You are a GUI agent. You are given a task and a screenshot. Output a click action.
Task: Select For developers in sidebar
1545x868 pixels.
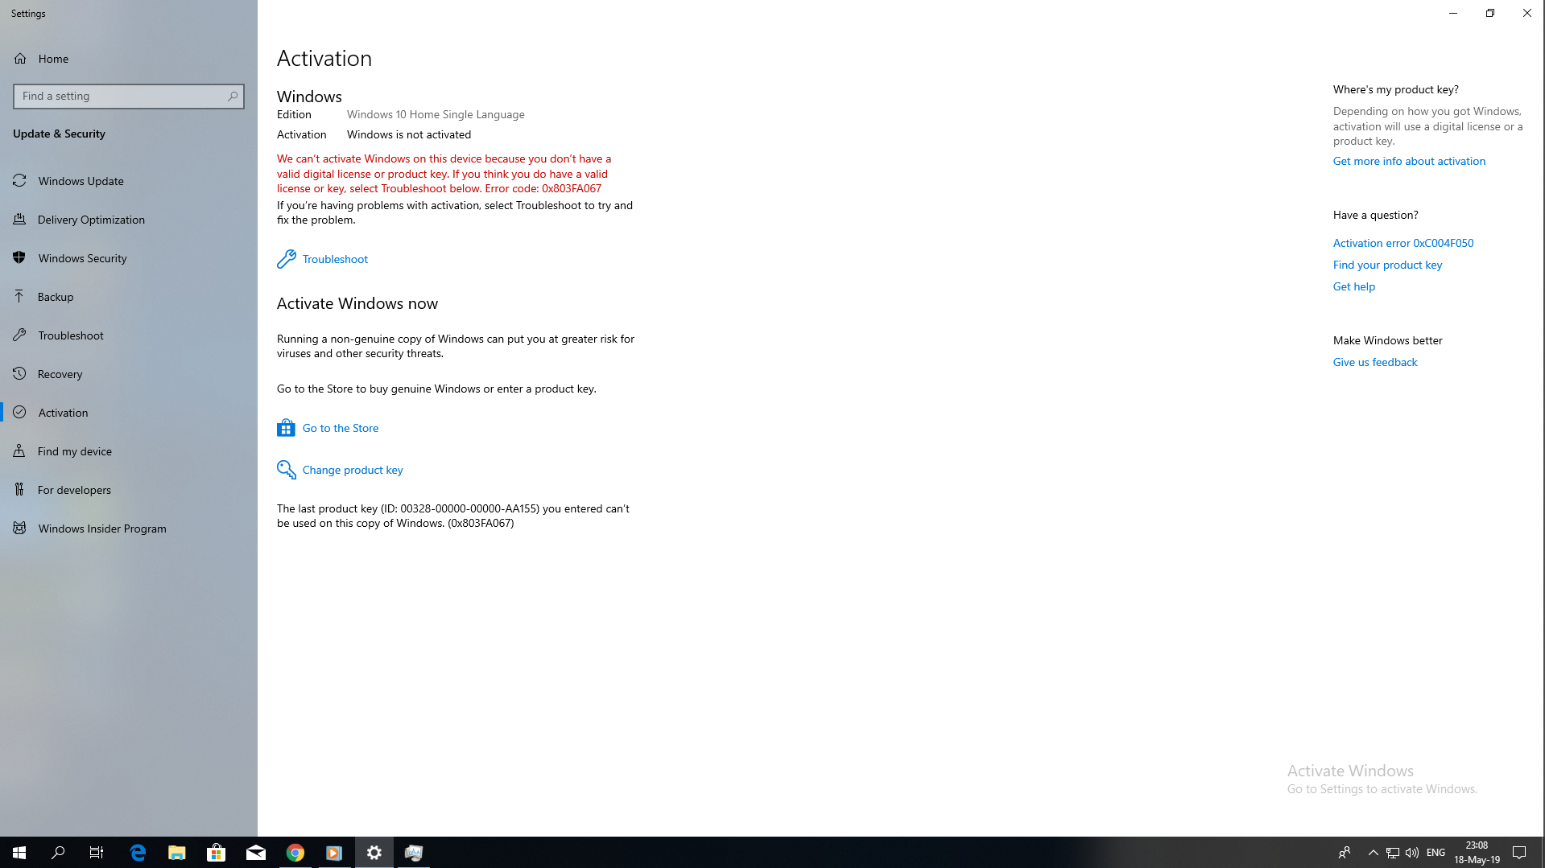click(129, 490)
